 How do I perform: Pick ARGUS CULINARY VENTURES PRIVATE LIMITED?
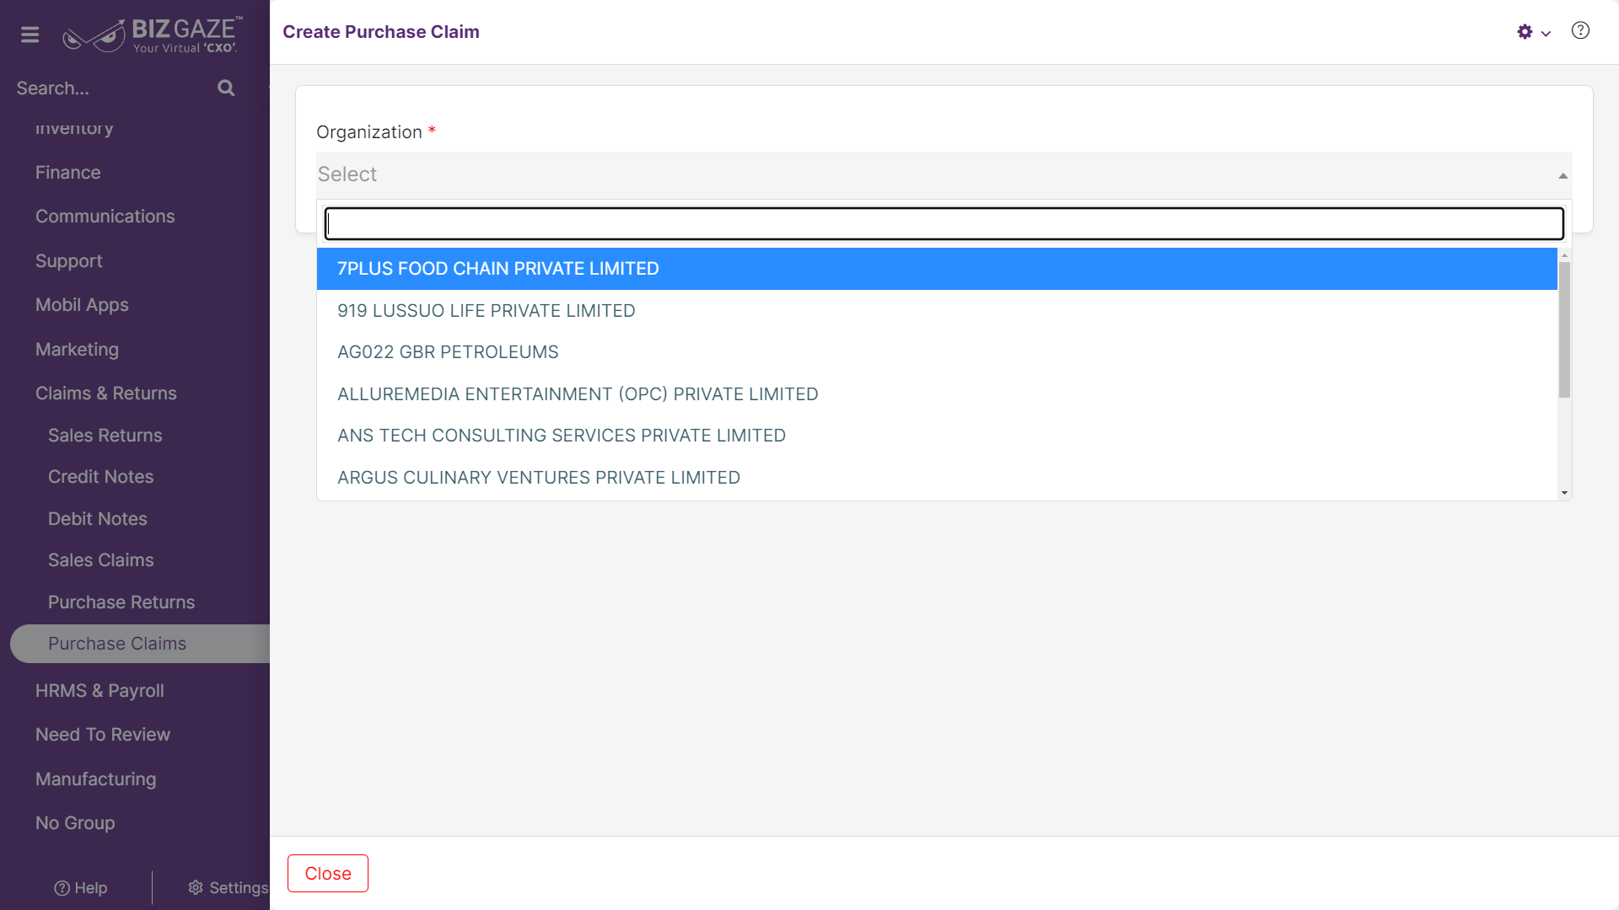(x=937, y=478)
